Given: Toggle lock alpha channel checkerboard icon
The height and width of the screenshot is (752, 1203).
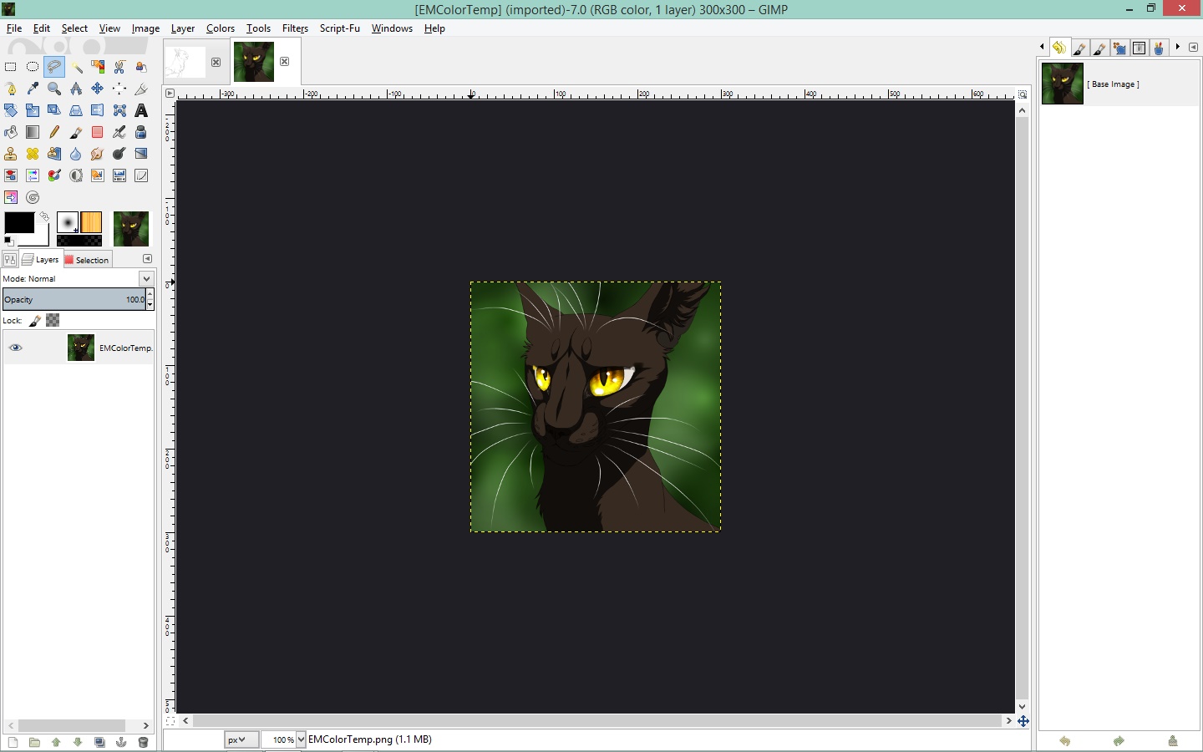Looking at the screenshot, I should point(53,320).
